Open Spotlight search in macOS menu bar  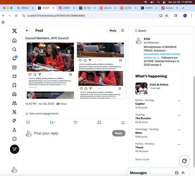(158, 2)
